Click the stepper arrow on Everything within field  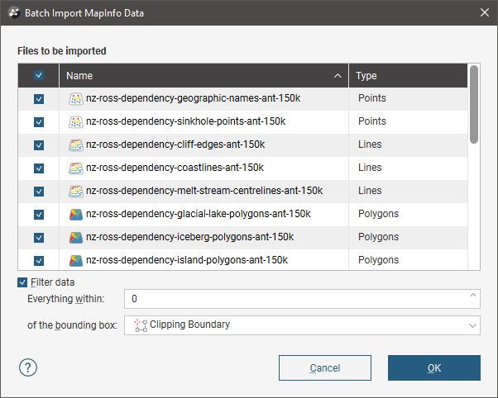tap(472, 296)
